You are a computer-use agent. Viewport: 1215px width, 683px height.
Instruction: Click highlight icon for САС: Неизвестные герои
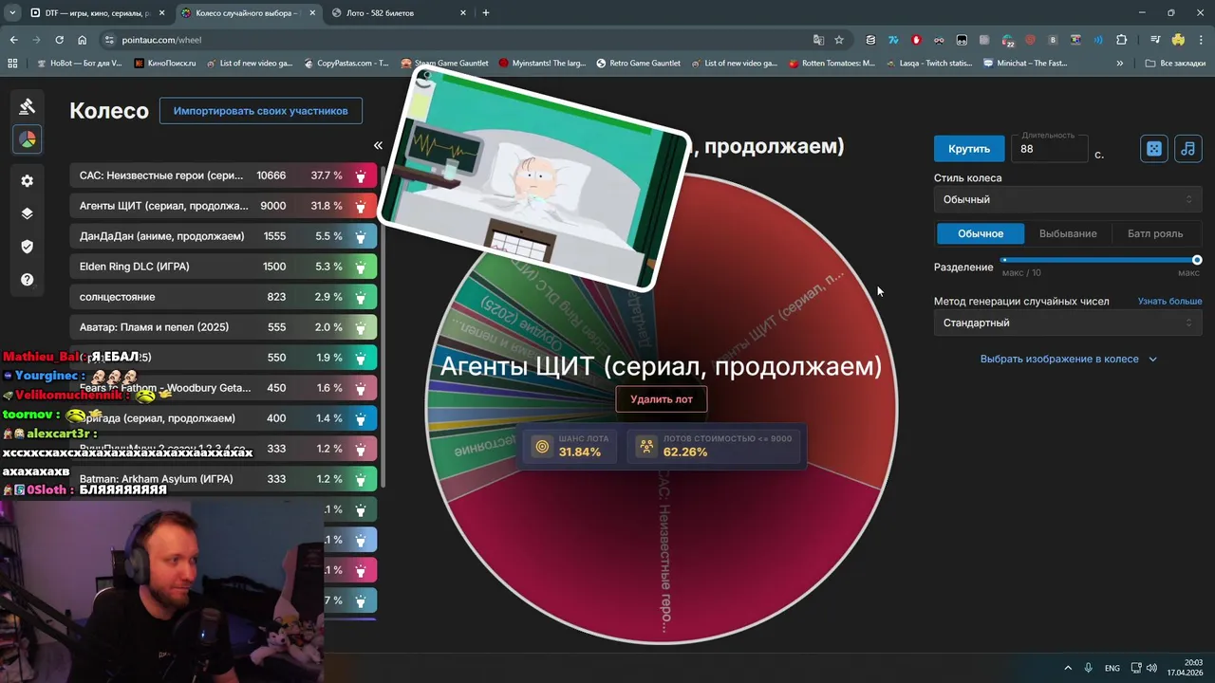tap(361, 175)
